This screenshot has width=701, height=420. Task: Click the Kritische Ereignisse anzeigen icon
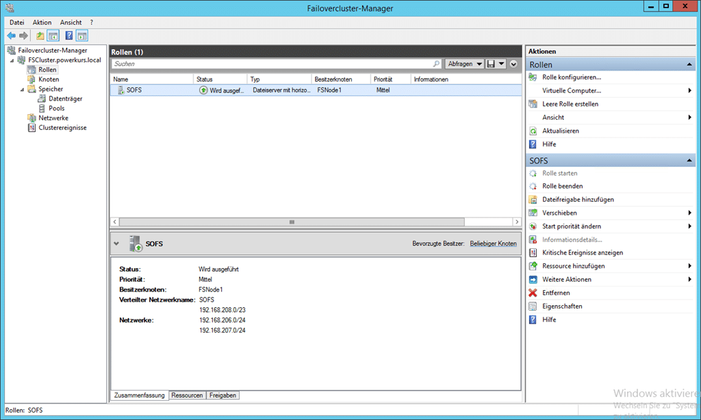[533, 253]
